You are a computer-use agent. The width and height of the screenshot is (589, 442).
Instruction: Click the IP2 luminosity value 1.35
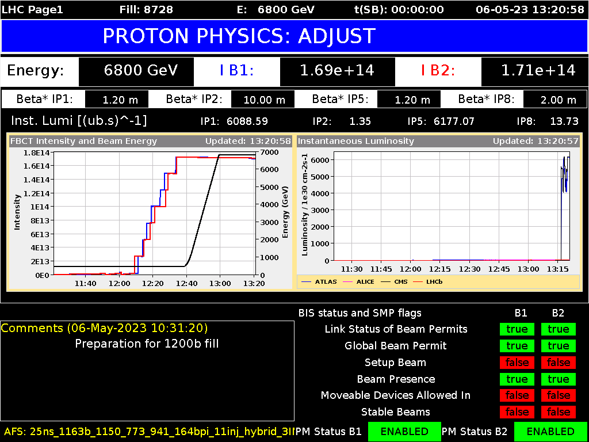tap(360, 121)
